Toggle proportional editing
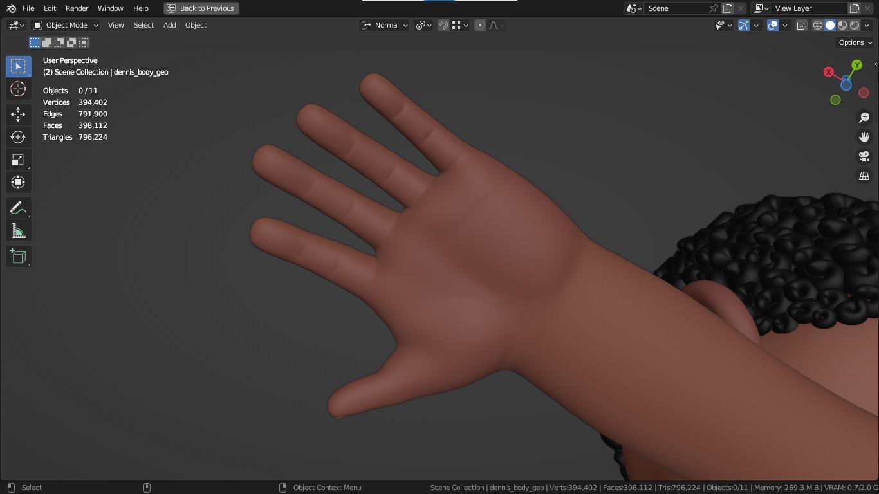Screen dimensions: 879x494 click(480, 25)
